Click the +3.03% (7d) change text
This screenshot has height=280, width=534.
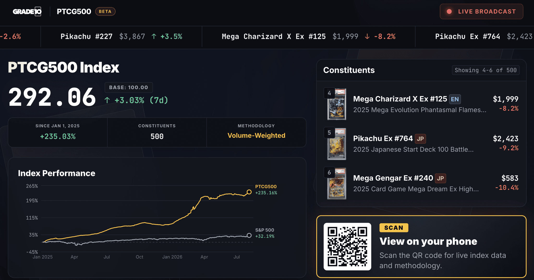point(141,100)
